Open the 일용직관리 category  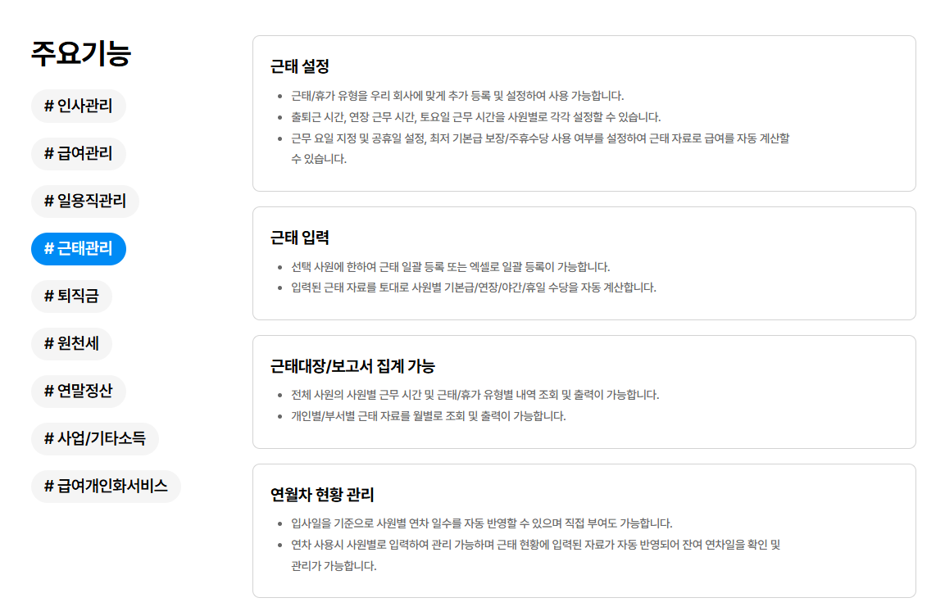[84, 201]
